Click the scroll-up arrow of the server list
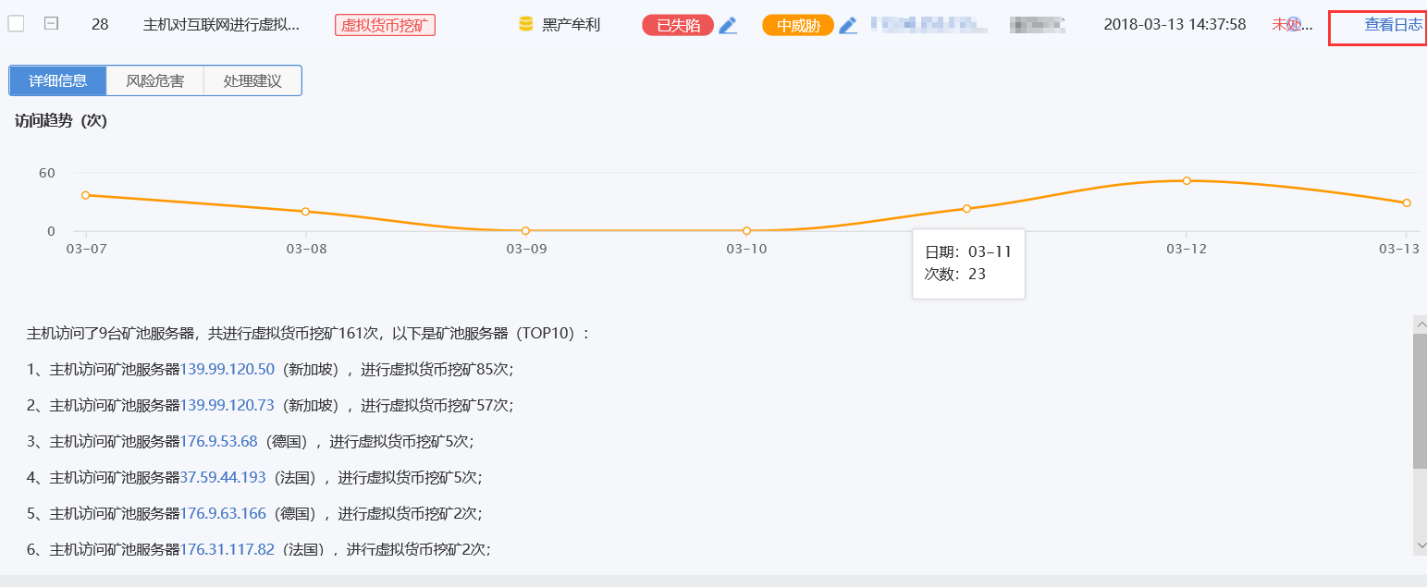 tap(1420, 325)
